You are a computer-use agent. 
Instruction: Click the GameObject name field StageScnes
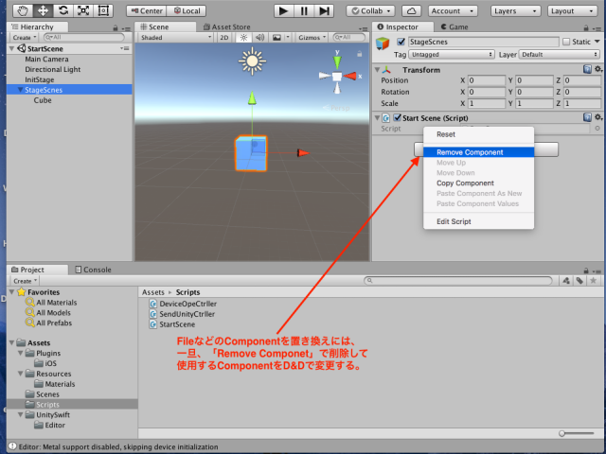[484, 42]
